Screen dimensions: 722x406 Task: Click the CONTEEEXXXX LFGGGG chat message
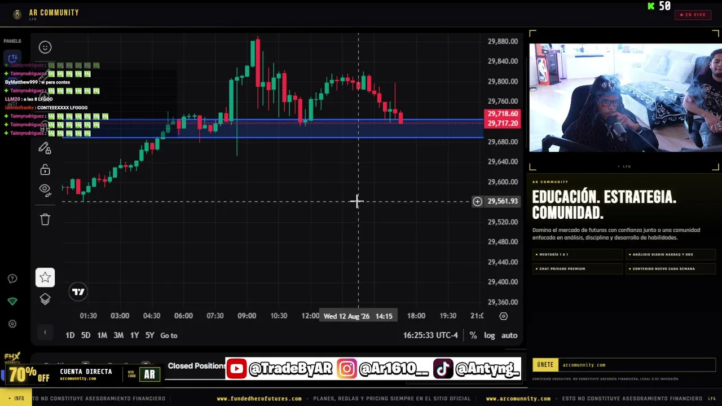pos(46,108)
